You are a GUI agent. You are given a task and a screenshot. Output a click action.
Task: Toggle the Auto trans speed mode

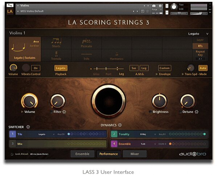[203, 68]
